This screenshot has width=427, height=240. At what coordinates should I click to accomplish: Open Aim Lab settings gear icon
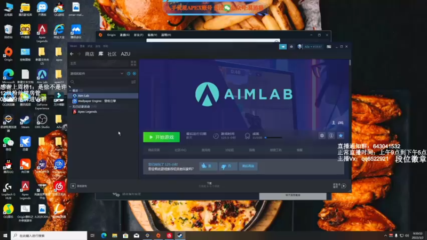click(x=322, y=135)
